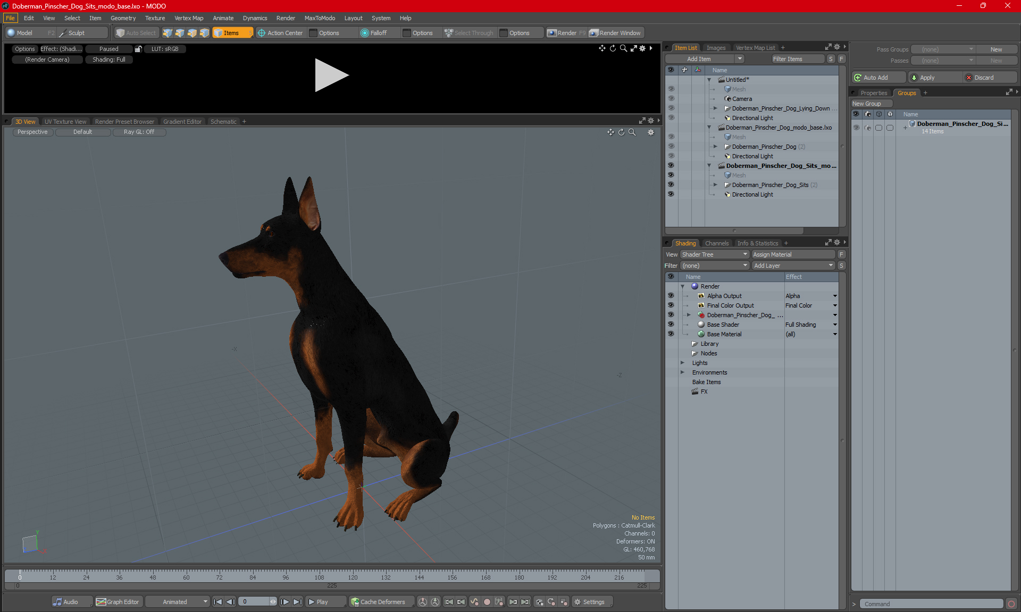Open Add Layer dropdown
Screen dimensions: 1021x612
coord(793,266)
